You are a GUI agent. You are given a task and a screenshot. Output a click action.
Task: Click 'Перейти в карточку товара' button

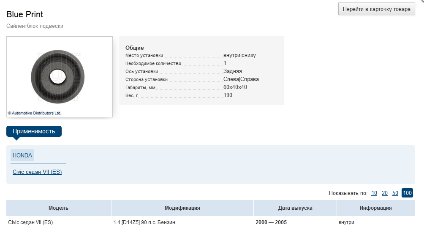[x=376, y=9]
